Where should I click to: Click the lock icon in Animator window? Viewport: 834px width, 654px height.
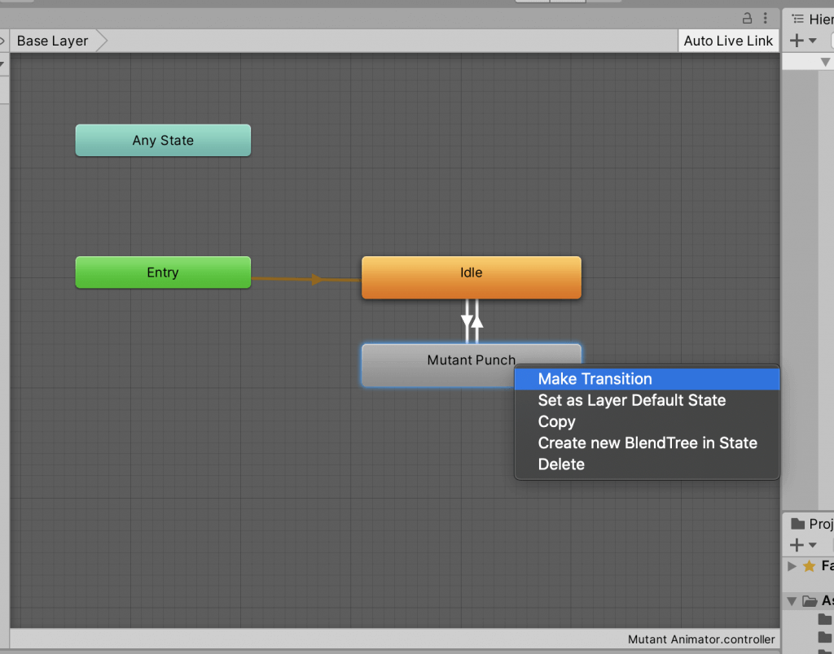[747, 18]
